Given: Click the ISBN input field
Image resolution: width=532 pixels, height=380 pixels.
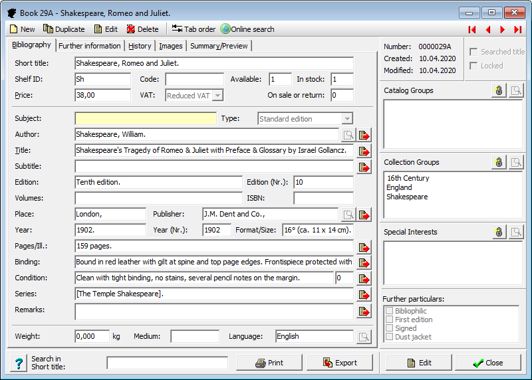Looking at the screenshot, I should (324, 199).
